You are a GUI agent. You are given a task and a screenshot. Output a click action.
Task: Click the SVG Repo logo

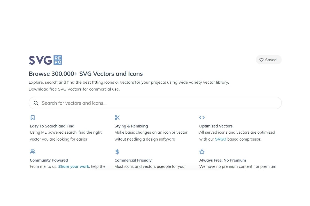point(45,60)
